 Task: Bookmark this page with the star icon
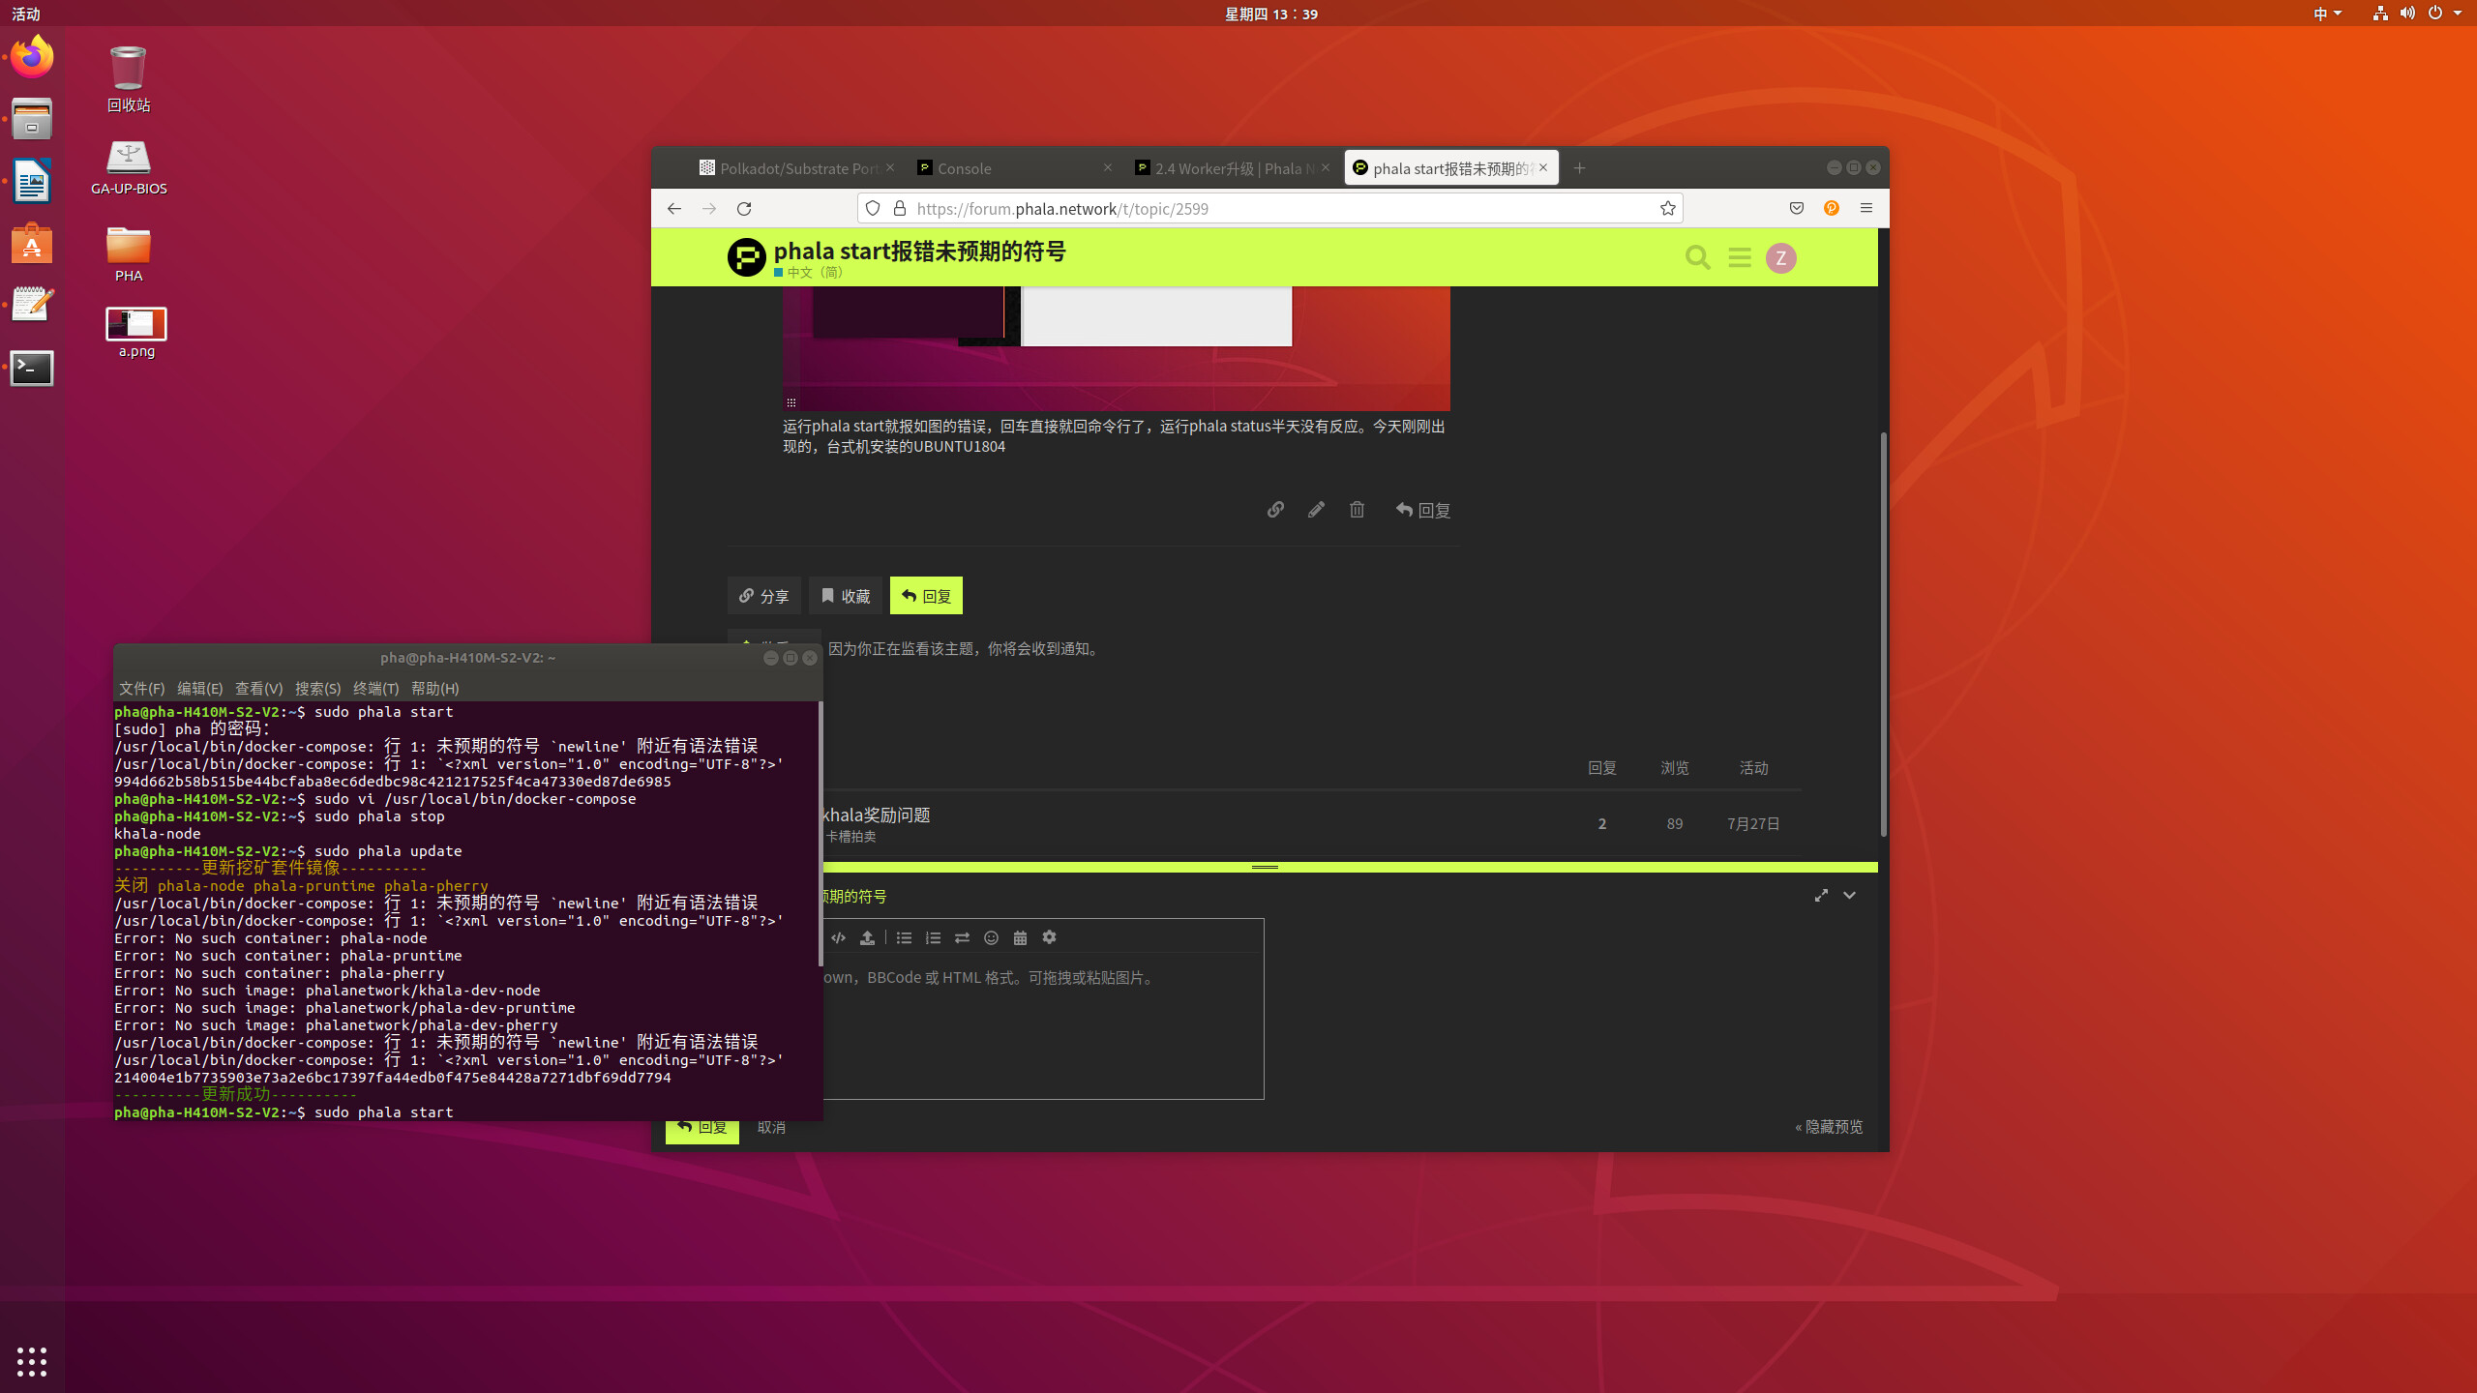[1667, 208]
